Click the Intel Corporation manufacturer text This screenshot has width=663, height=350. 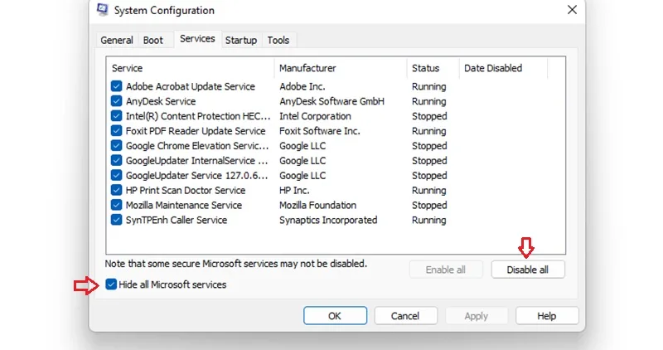(x=315, y=116)
